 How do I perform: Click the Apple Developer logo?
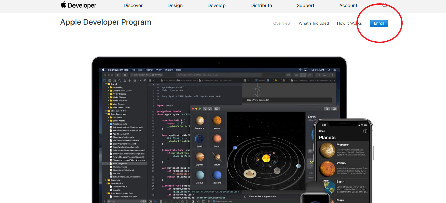pyautogui.click(x=79, y=5)
